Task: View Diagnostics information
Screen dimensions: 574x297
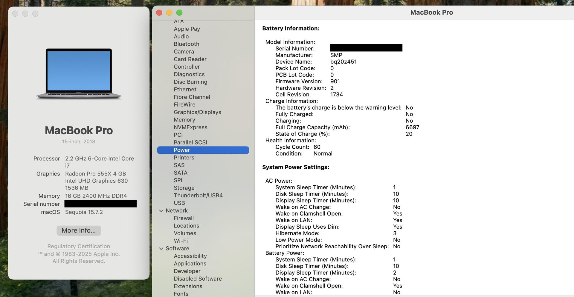Action: click(x=189, y=74)
